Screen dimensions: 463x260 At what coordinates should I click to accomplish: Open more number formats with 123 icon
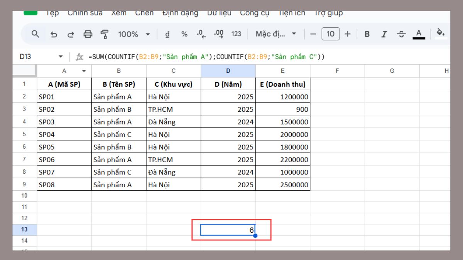click(237, 34)
